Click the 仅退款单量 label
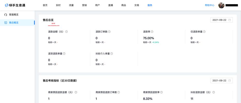Image resolution: width=241 pixels, height=103 pixels. pos(196,32)
